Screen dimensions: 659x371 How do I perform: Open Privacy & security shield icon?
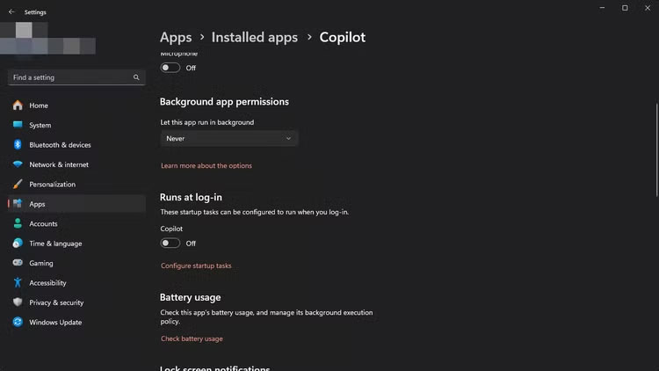tap(18, 302)
